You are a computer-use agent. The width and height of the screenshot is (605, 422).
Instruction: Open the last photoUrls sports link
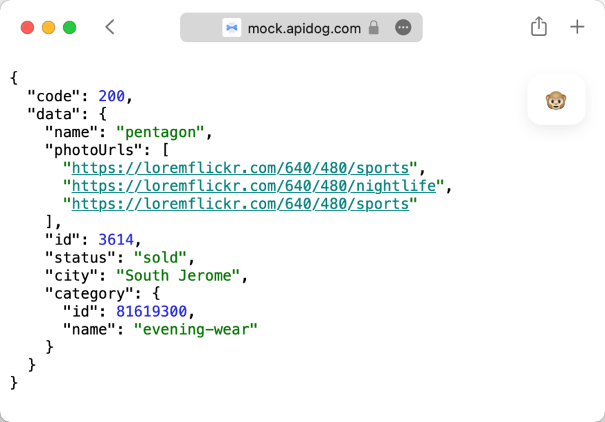click(240, 204)
